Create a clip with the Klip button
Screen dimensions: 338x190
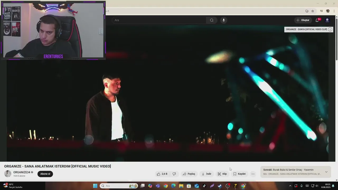[222, 174]
